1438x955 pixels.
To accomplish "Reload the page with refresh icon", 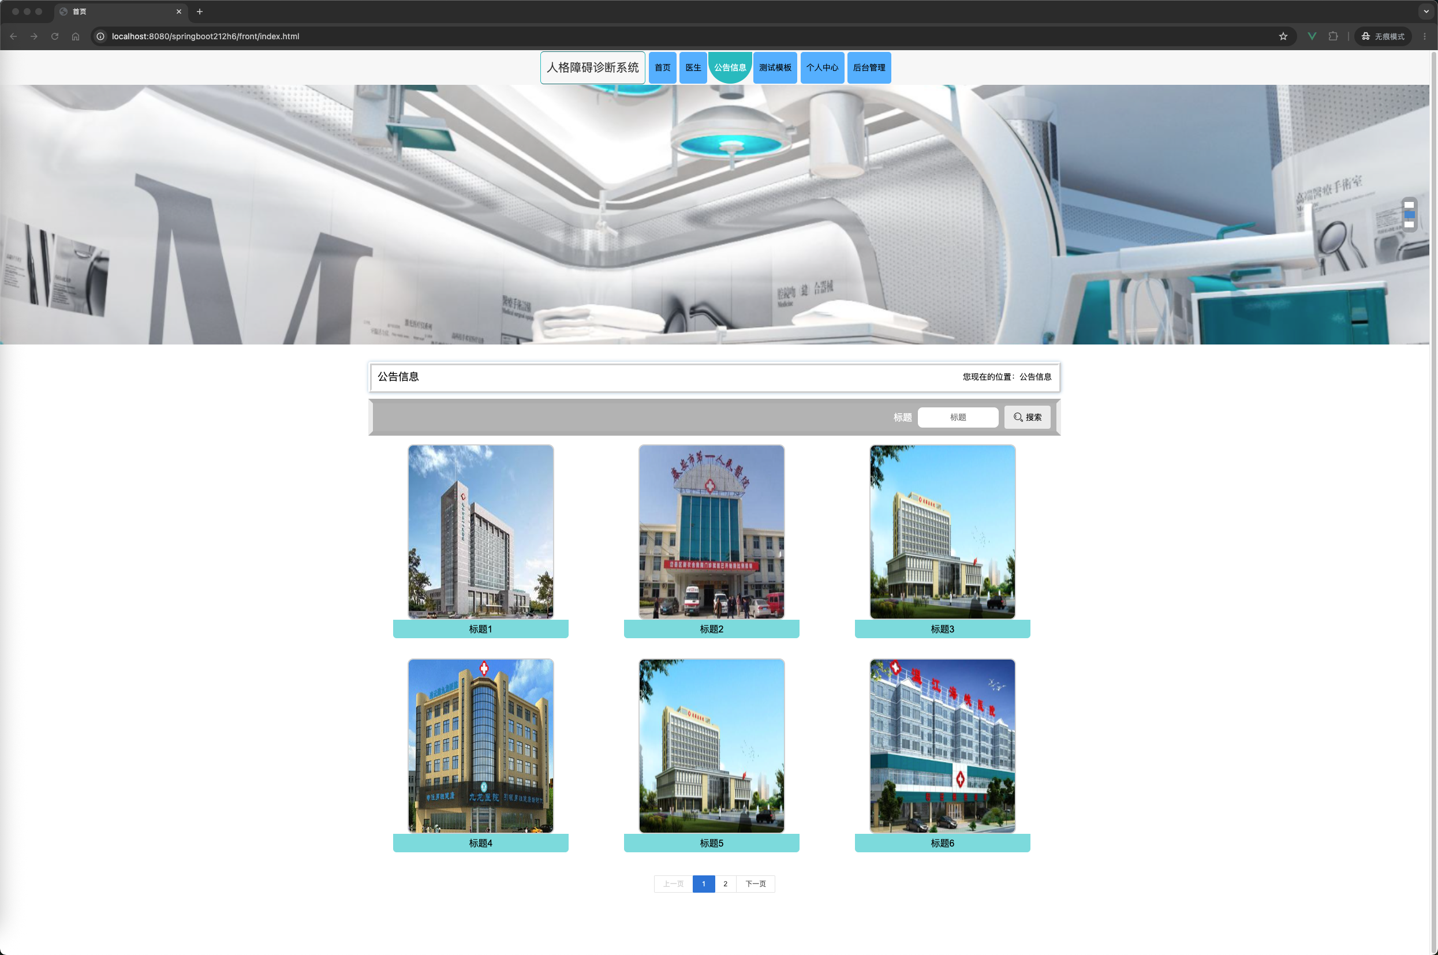I will click(x=55, y=36).
